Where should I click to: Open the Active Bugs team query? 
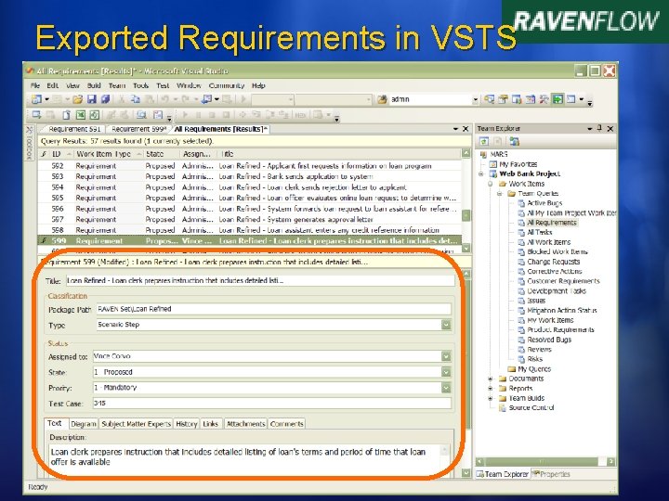[540, 203]
